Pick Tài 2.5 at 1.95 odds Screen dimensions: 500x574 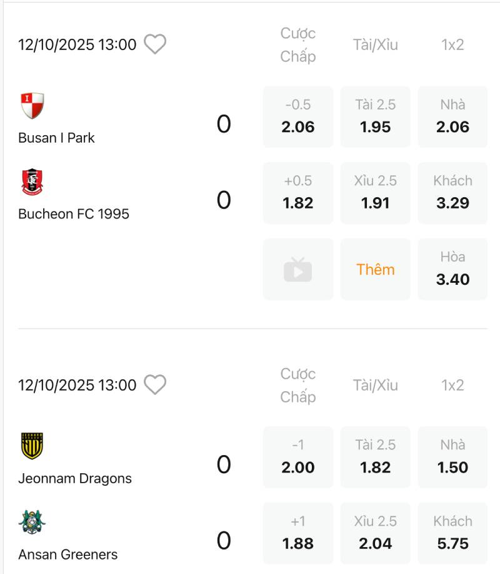[376, 117]
